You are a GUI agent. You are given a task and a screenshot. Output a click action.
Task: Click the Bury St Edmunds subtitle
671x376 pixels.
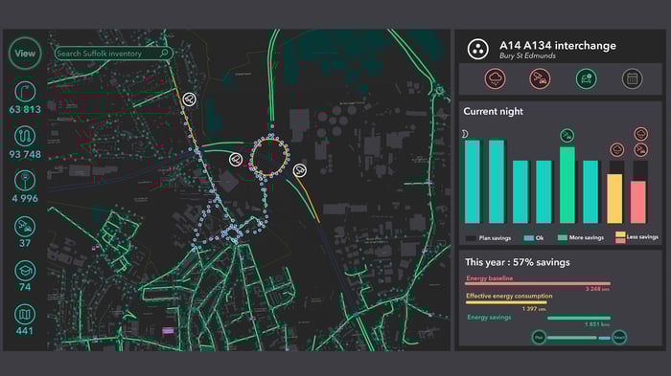[x=527, y=56]
